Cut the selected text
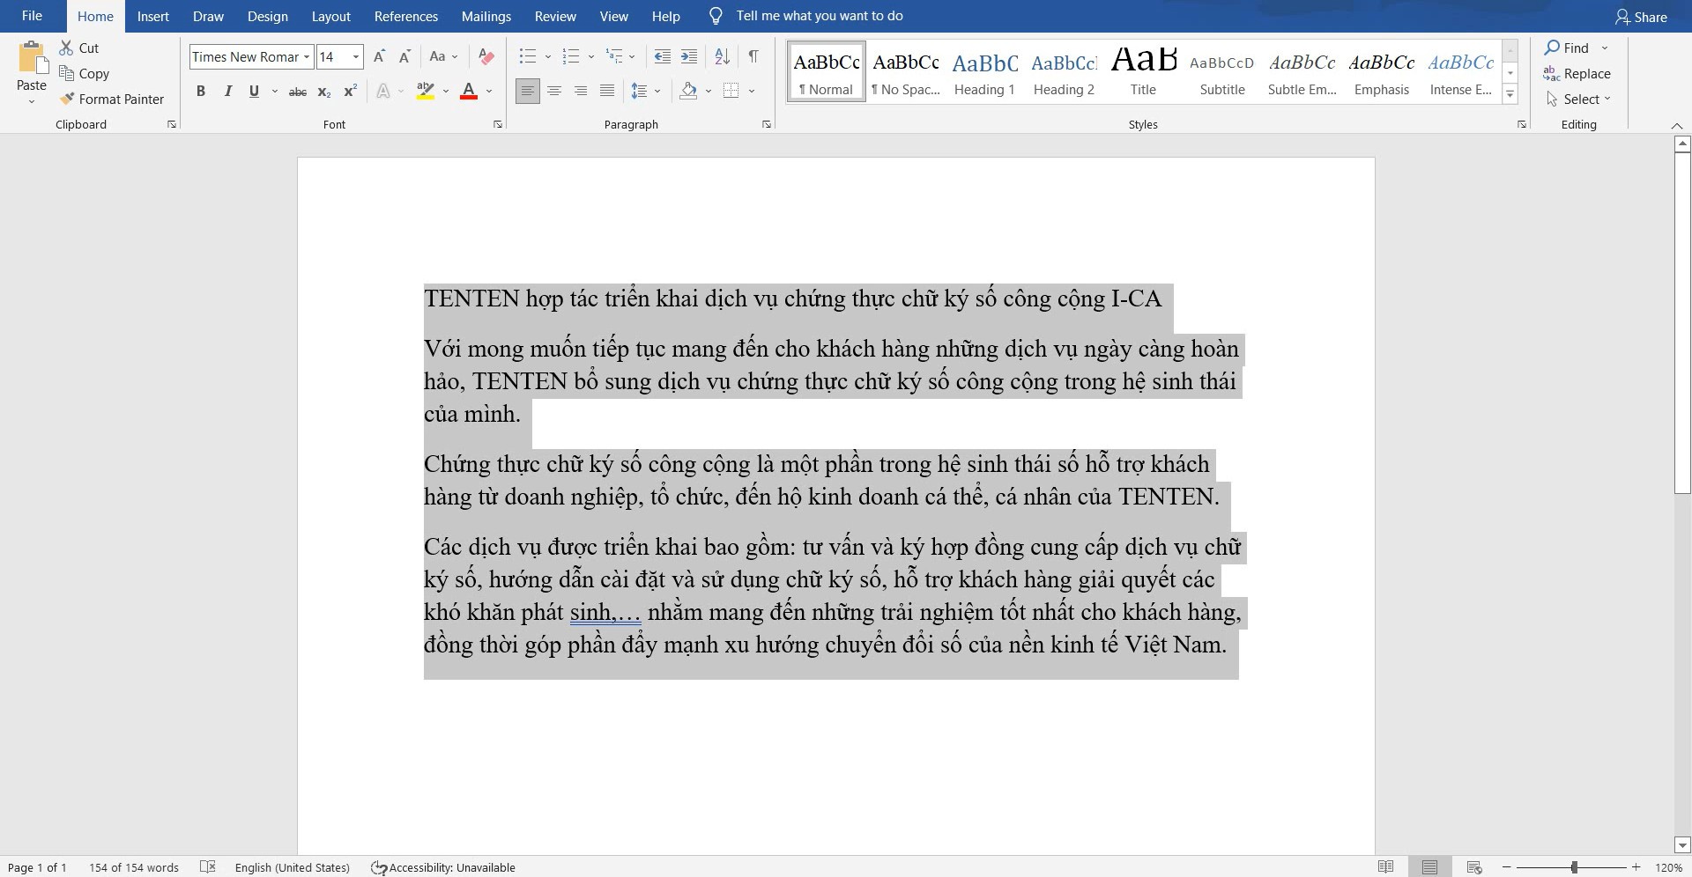This screenshot has height=877, width=1692. point(78,48)
